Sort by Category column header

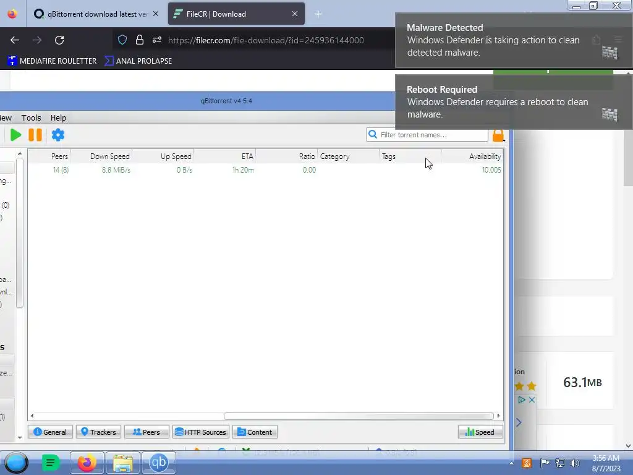point(349,156)
